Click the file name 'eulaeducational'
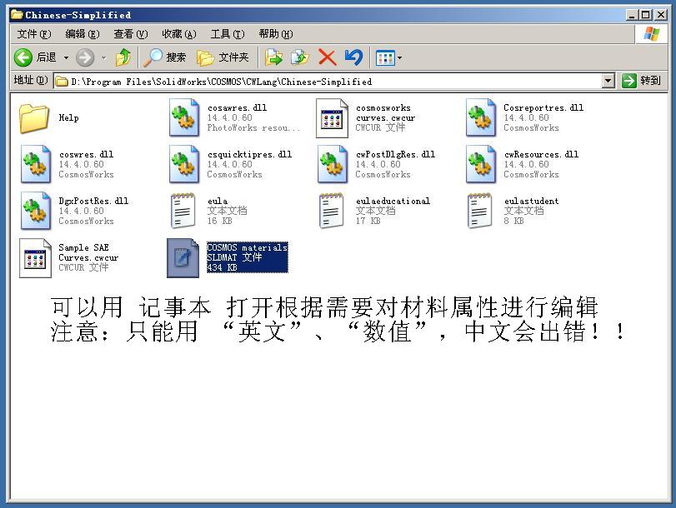This screenshot has height=508, width=676. 393,201
